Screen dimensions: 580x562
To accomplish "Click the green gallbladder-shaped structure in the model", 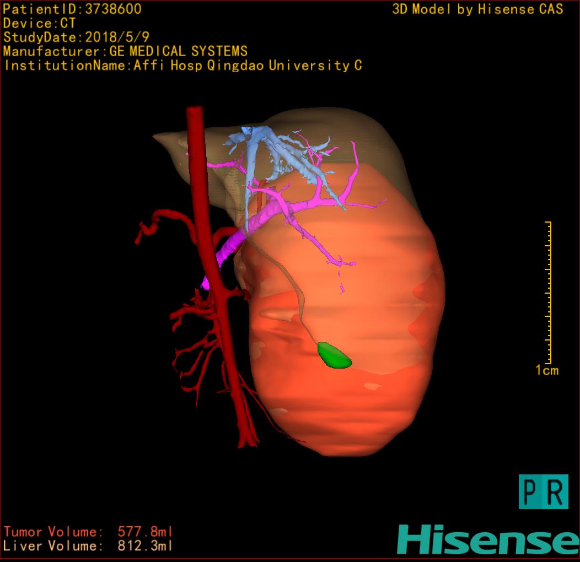I will click(x=334, y=355).
